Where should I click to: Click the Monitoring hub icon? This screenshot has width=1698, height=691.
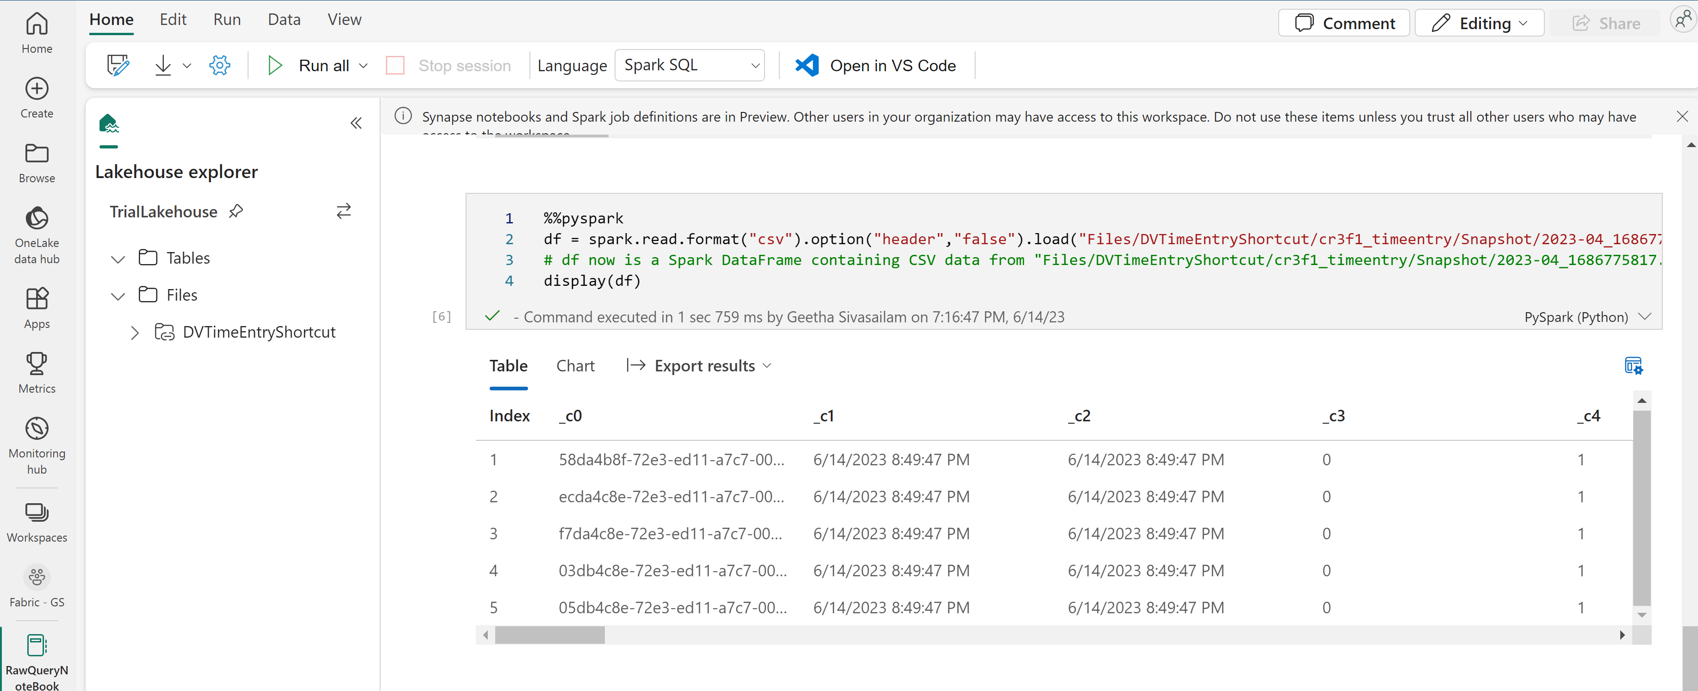(37, 430)
